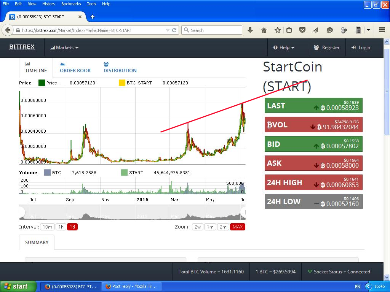Click in the Search input field
This screenshot has height=292, width=390.
(x=212, y=30)
